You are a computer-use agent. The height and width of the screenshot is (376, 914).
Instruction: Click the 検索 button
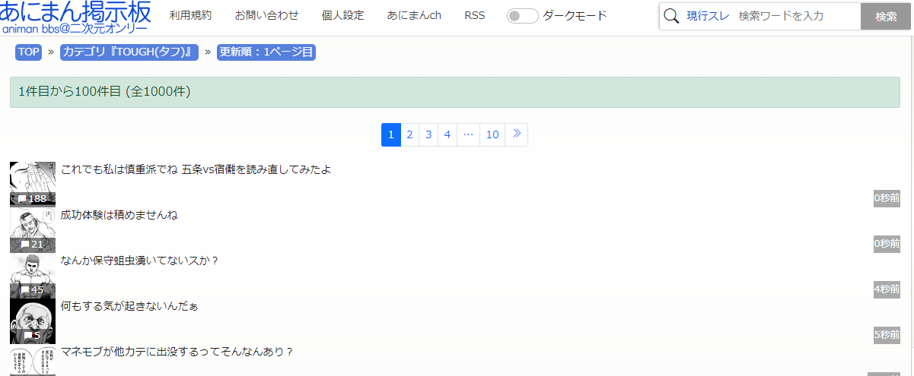[x=886, y=16]
